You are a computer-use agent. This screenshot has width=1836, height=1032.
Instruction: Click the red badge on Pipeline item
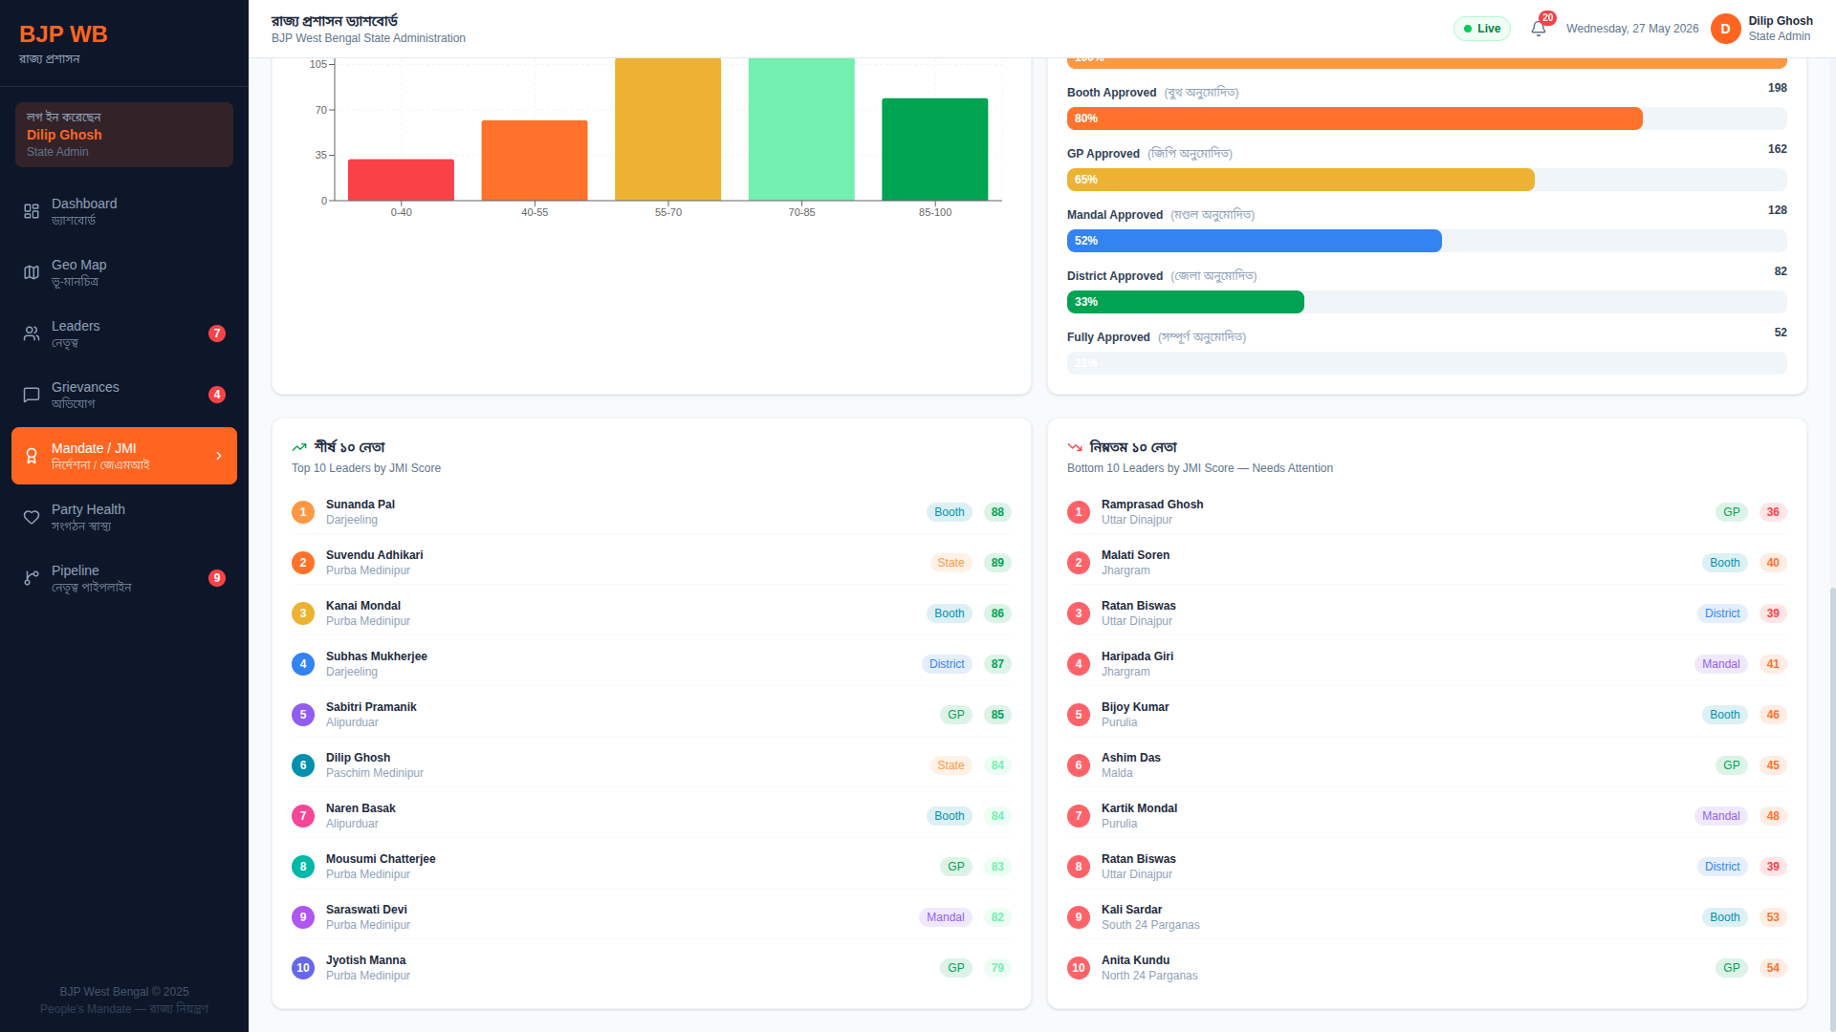pyautogui.click(x=217, y=578)
